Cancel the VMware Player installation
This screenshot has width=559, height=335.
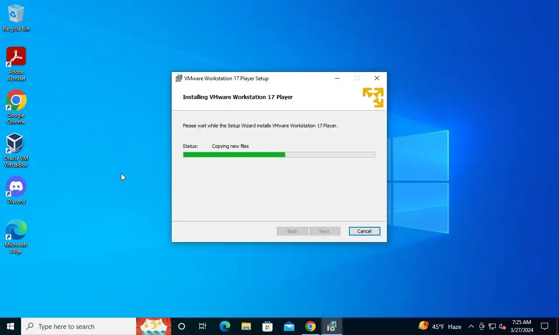364,231
